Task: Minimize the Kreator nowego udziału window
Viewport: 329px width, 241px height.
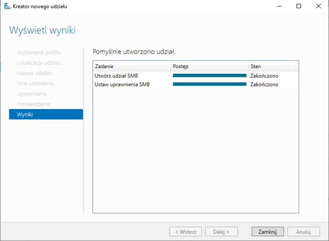Action: (279, 6)
